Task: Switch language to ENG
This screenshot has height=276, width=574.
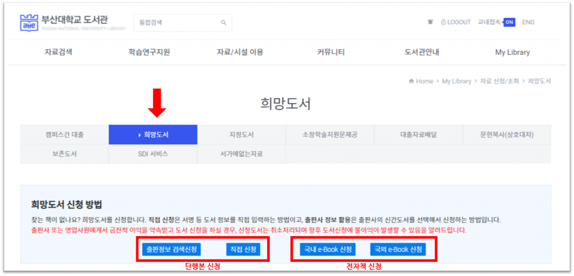Action: 528,22
